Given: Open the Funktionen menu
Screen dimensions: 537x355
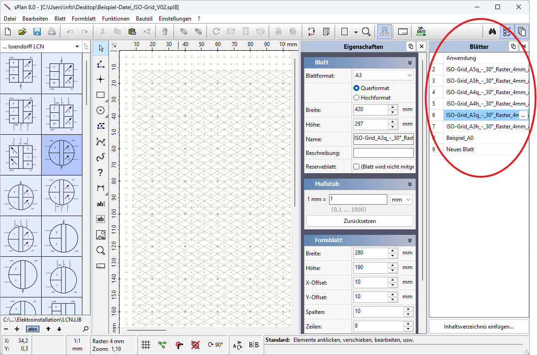Looking at the screenshot, I should (x=116, y=19).
